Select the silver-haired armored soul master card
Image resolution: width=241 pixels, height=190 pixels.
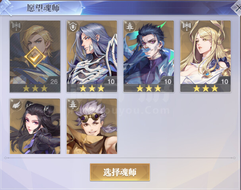click(92, 56)
